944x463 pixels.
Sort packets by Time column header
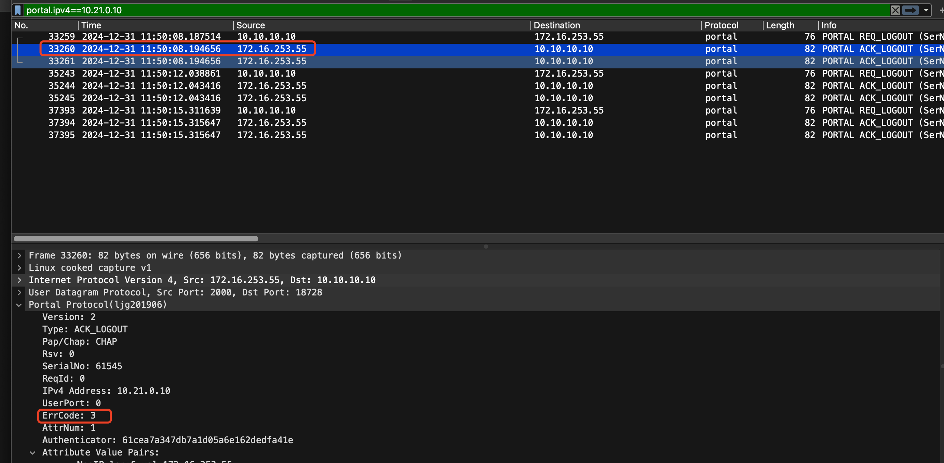point(91,25)
